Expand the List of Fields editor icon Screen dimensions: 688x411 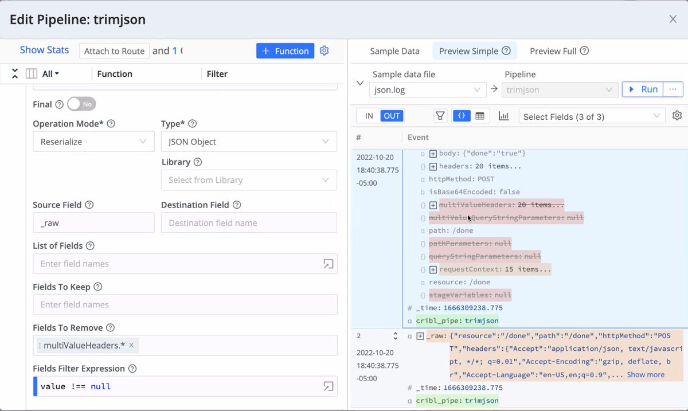(328, 264)
